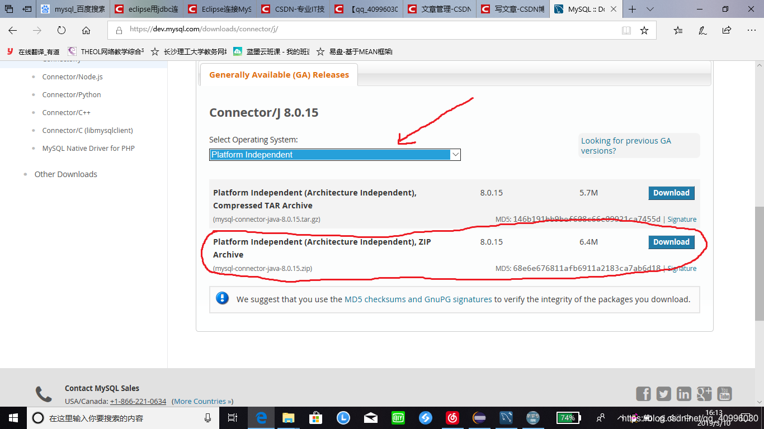Screen dimensions: 764x429
Task: Download the Compressed TAR Archive
Action: tap(671, 193)
